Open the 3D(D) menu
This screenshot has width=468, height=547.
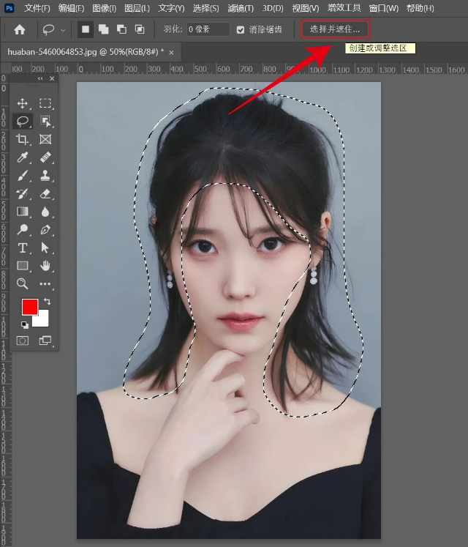273,8
